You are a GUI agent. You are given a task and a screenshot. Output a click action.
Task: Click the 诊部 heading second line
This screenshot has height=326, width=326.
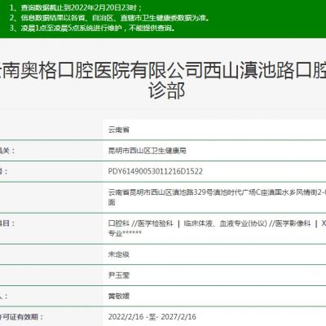167,90
